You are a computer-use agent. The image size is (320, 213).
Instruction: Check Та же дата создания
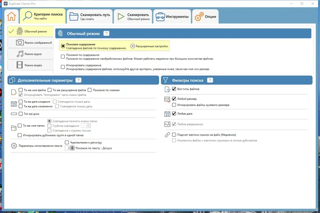pos(21,101)
